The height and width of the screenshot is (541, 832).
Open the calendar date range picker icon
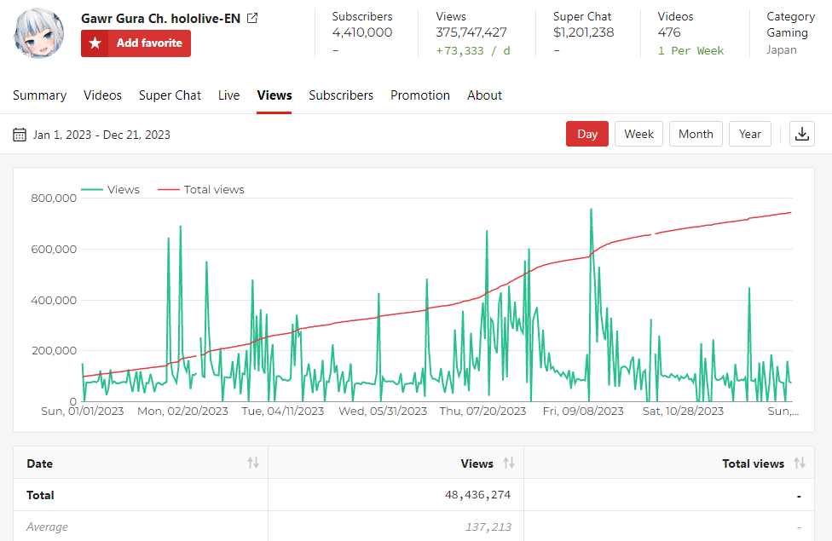coord(20,135)
